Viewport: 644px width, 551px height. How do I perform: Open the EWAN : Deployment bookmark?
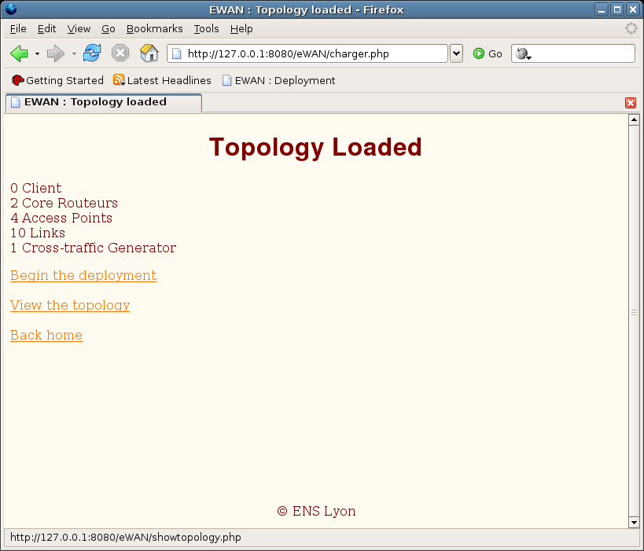(x=279, y=80)
